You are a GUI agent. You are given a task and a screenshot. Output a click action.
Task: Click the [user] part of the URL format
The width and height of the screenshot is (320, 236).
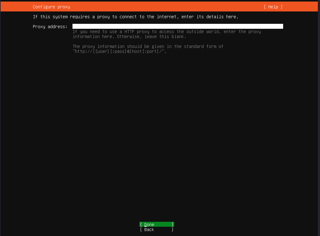point(102,51)
